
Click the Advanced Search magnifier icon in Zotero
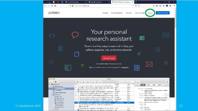(100, 82)
